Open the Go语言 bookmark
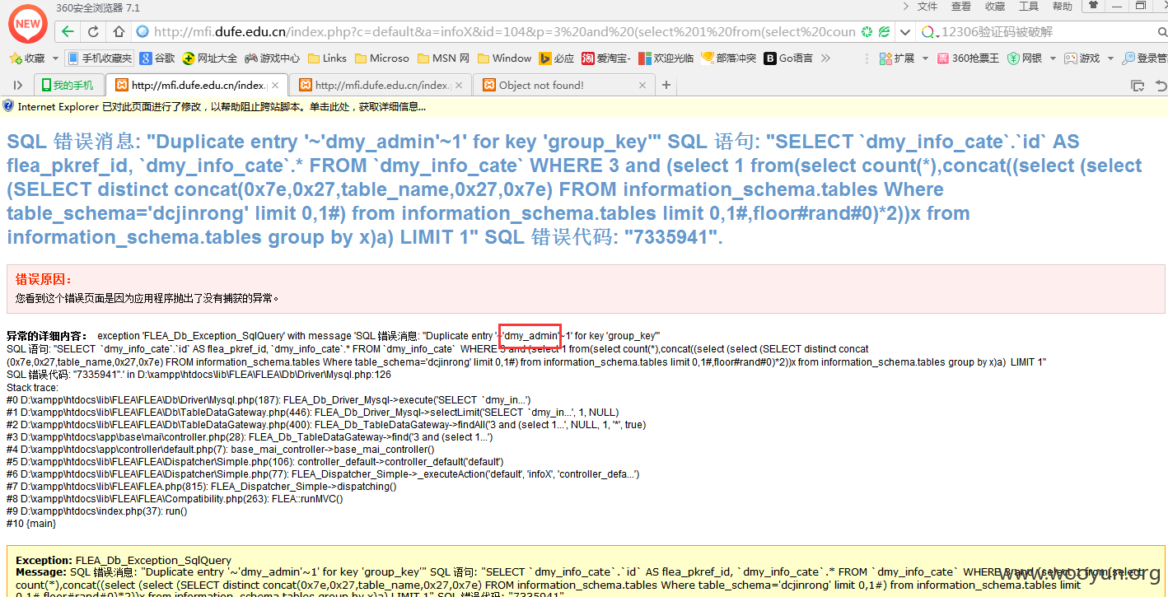This screenshot has width=1168, height=597. 788,58
